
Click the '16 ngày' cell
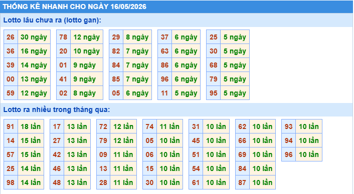click(x=34, y=51)
